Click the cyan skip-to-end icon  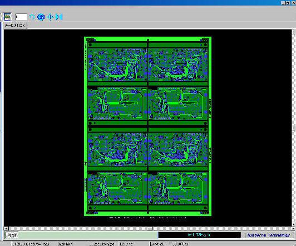coord(59,17)
